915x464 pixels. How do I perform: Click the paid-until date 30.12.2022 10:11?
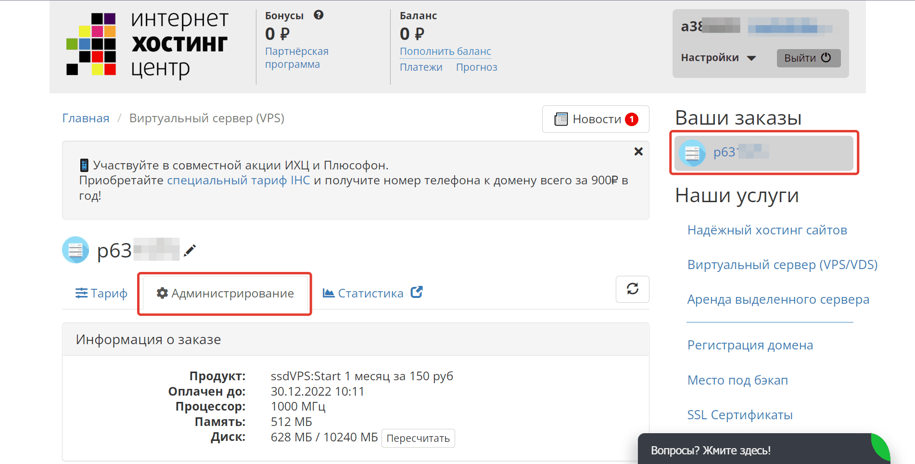pyautogui.click(x=318, y=391)
